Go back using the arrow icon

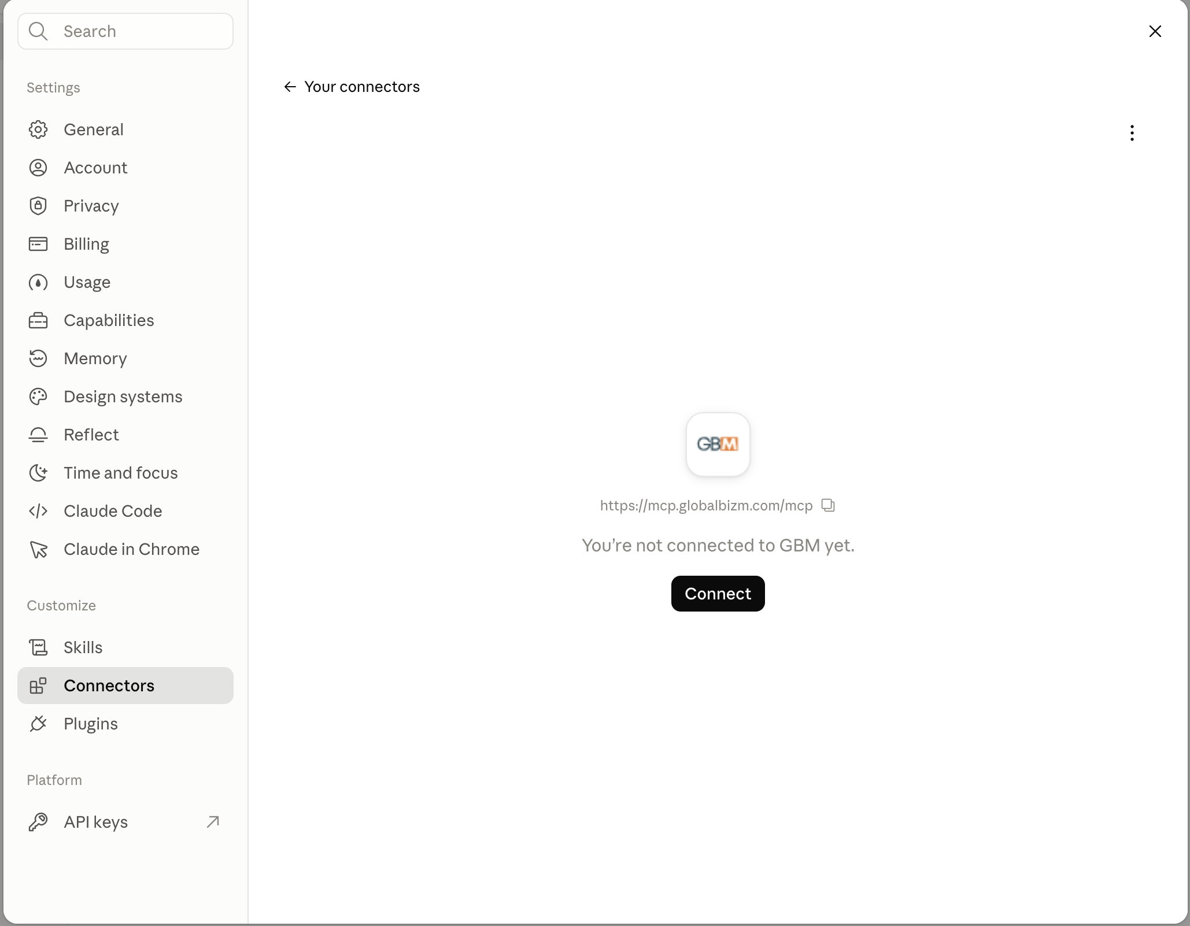click(290, 87)
